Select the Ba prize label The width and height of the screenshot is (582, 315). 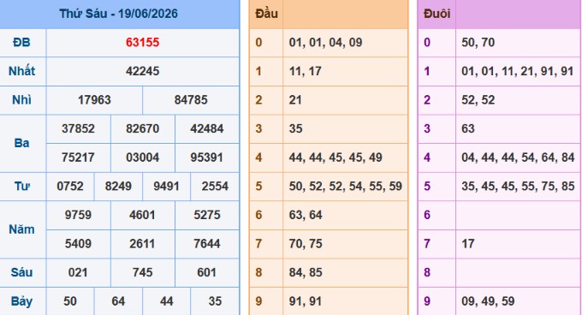pyautogui.click(x=21, y=143)
